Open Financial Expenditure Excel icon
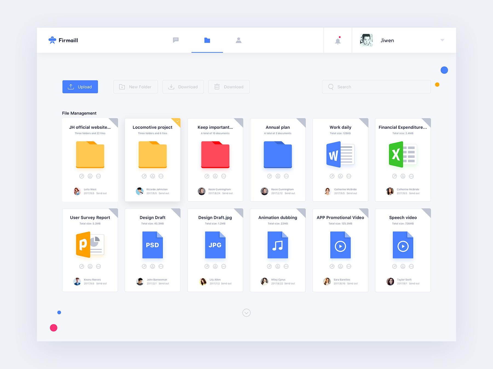493x369 pixels. coord(403,154)
